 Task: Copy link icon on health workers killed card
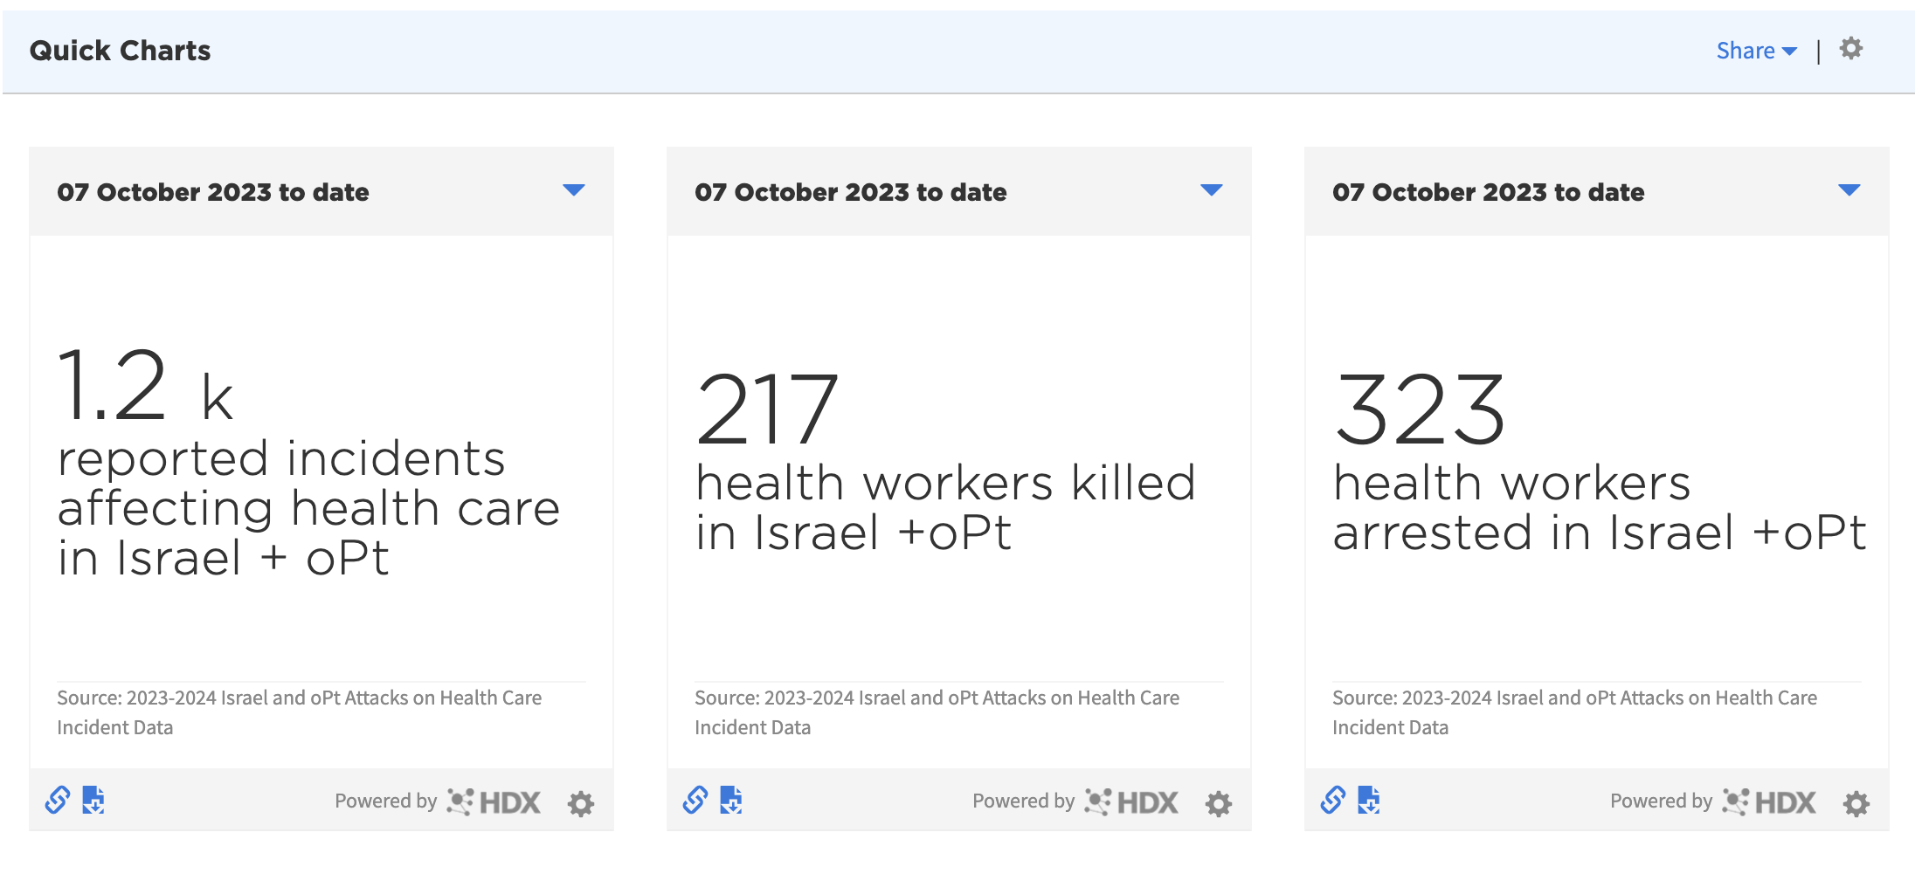[695, 800]
